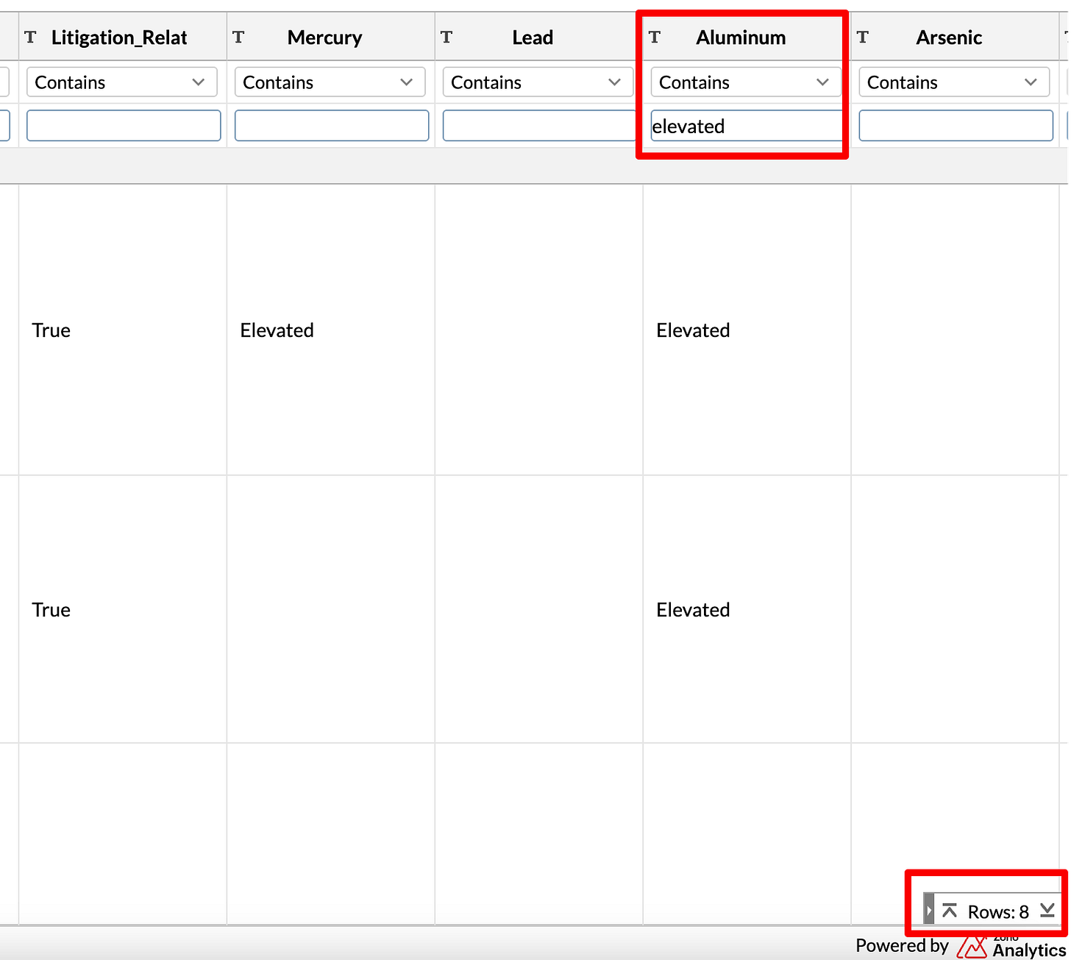1071x960 pixels.
Task: Expand the row counter panel side arrow
Action: [x=929, y=911]
